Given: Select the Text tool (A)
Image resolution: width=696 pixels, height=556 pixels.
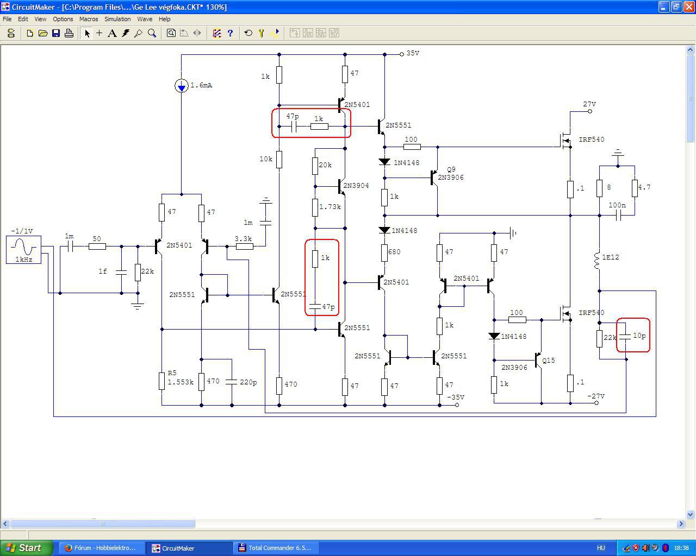Looking at the screenshot, I should tap(112, 33).
